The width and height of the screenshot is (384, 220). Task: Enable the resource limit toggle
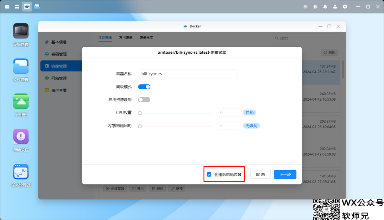tap(144, 100)
